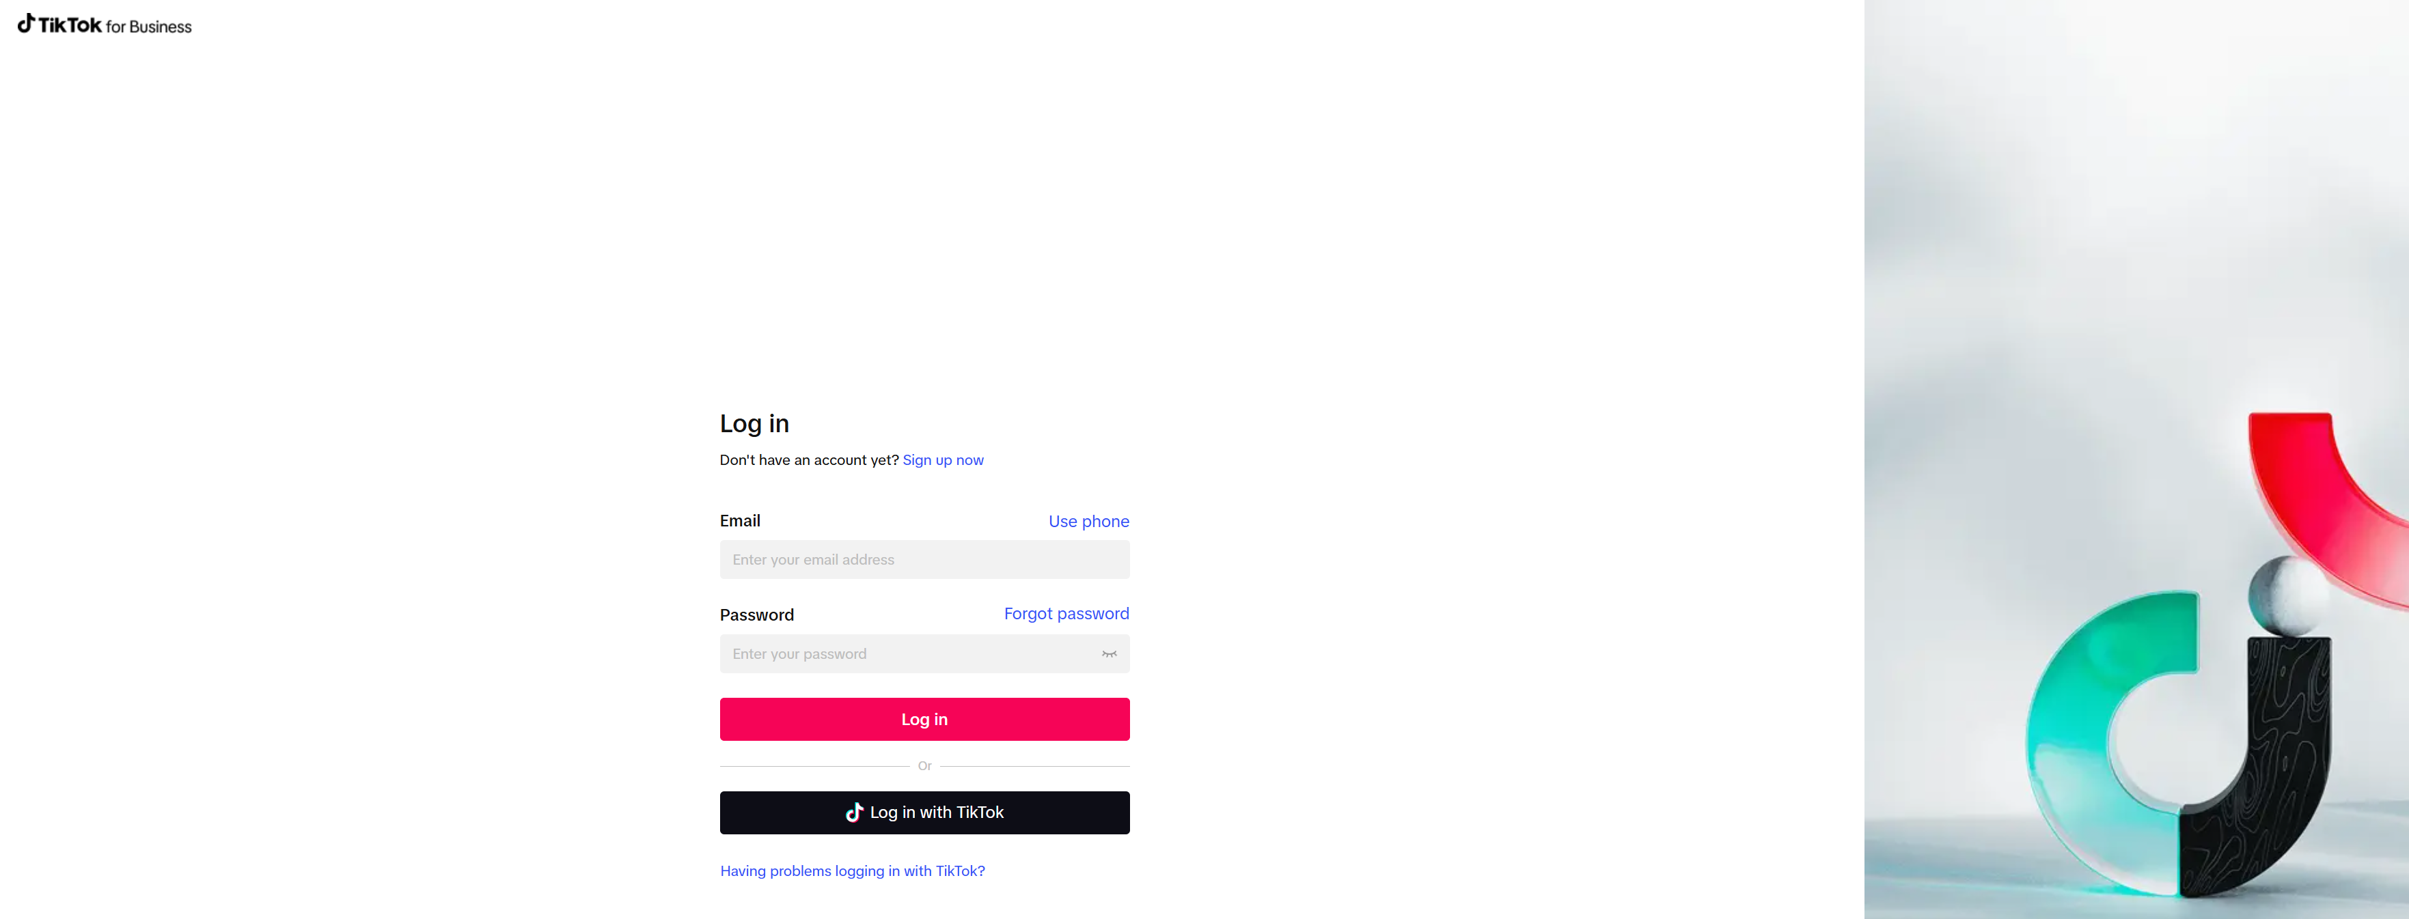Image resolution: width=2409 pixels, height=919 pixels.
Task: Click the "Don't have an account yet?" text
Action: coord(809,460)
